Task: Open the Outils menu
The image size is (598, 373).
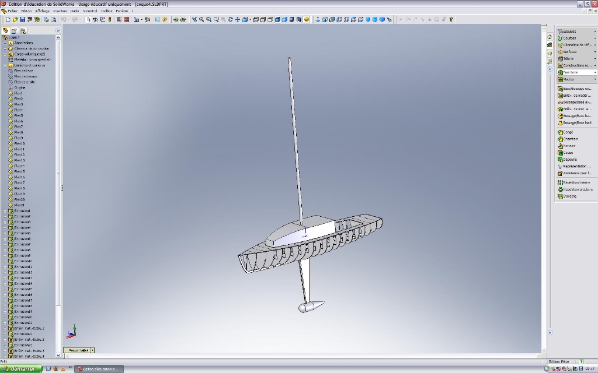Action: pos(75,11)
